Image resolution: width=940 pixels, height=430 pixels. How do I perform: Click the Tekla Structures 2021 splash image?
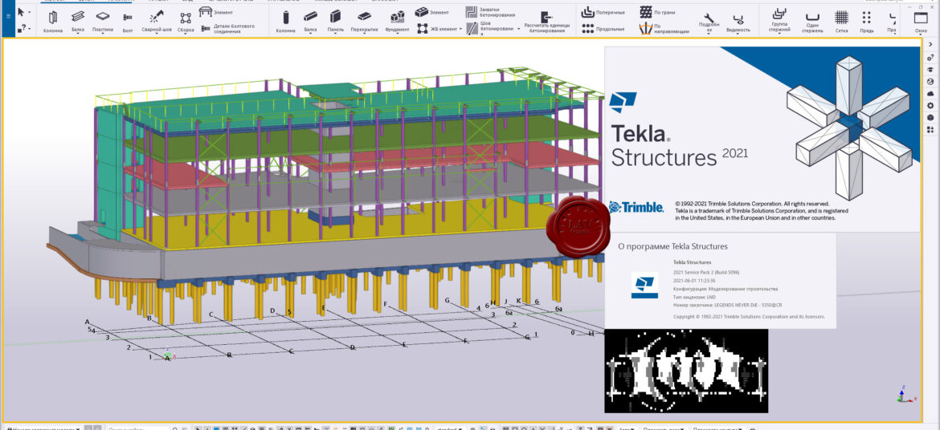pyautogui.click(x=762, y=139)
